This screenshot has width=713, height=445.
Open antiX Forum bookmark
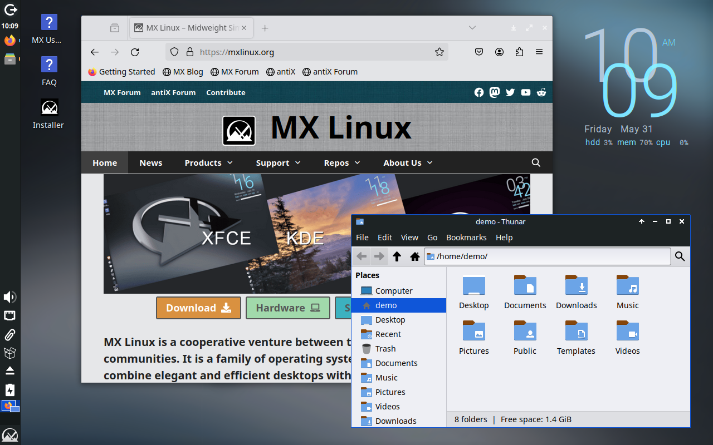tap(330, 72)
